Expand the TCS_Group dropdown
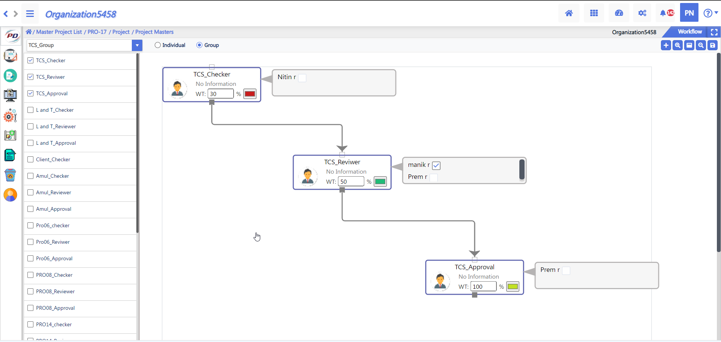 (x=137, y=45)
